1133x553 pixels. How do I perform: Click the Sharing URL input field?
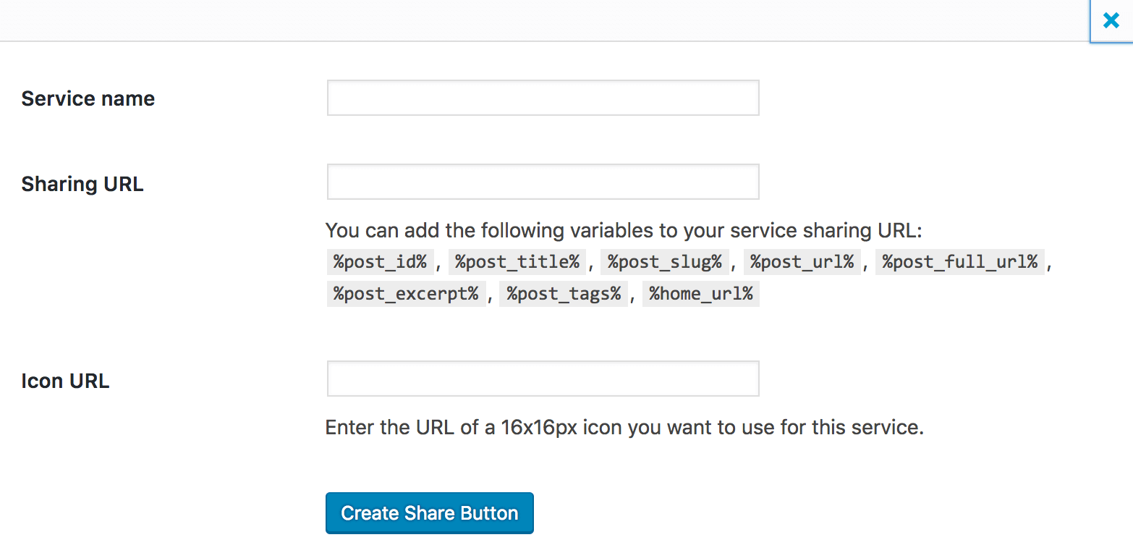(x=543, y=182)
